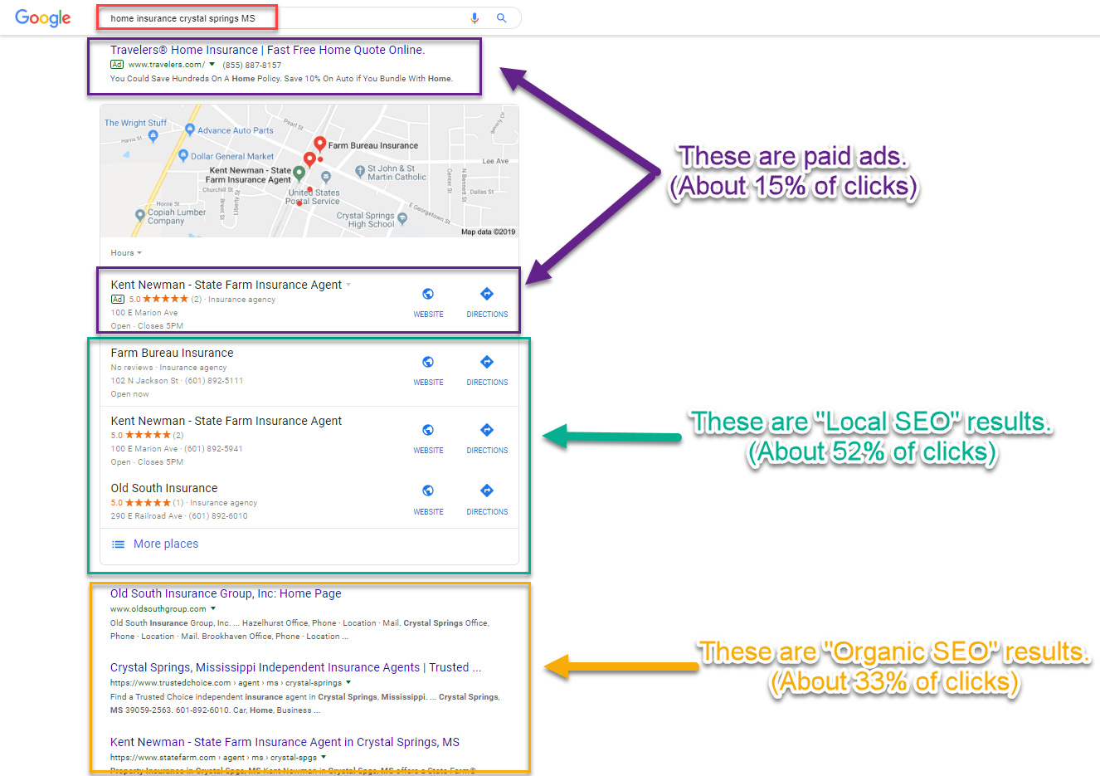Expand the dropdown arrow beside www.oldsouthgroup.com
The image size is (1100, 776).
pos(213,608)
